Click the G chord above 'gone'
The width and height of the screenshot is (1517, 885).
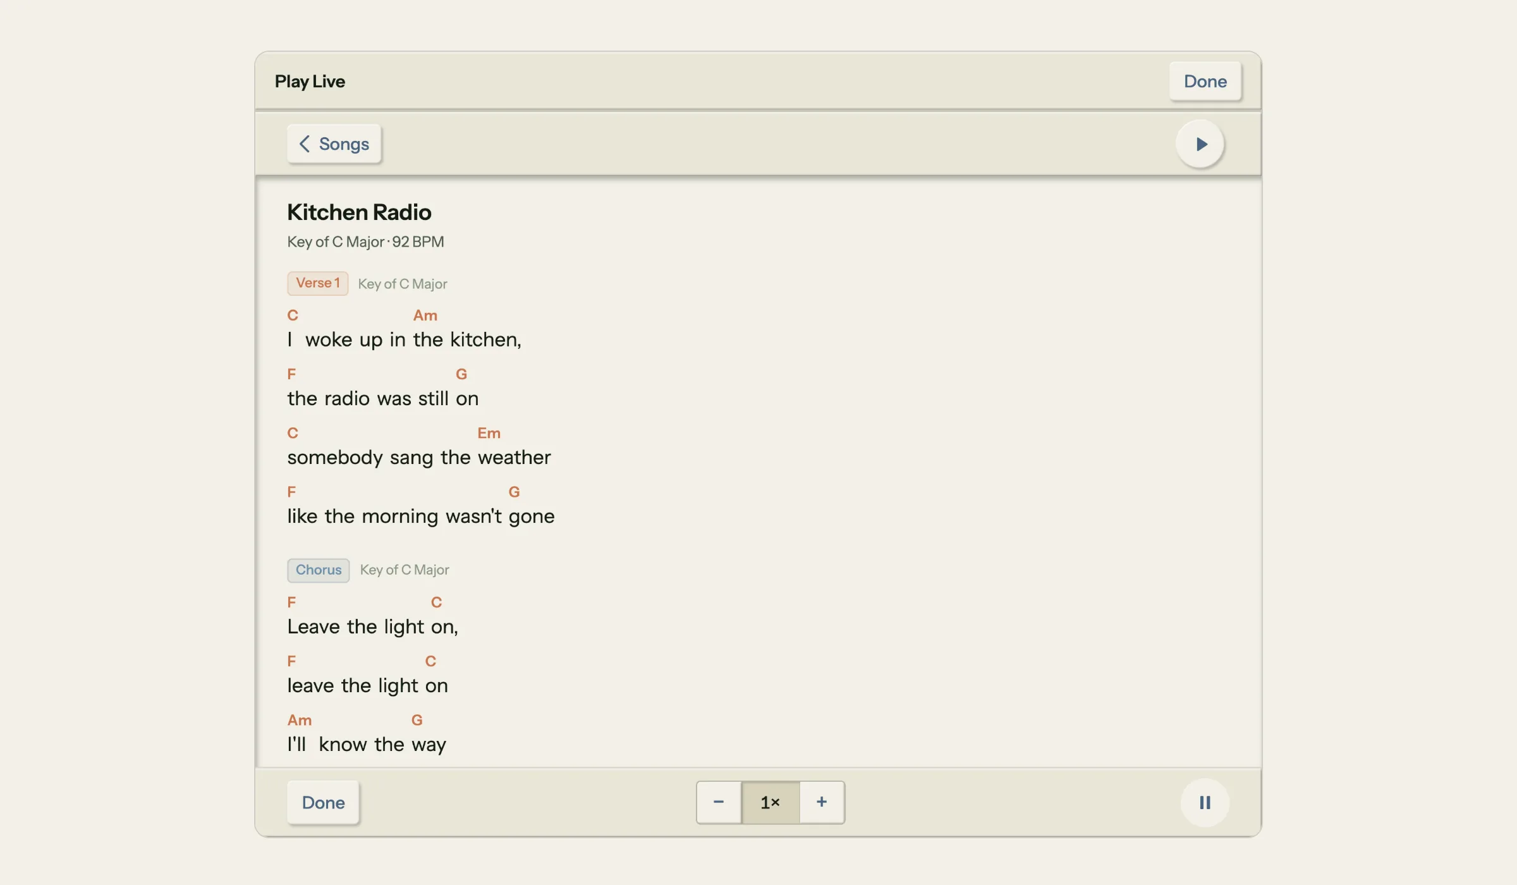pos(514,492)
